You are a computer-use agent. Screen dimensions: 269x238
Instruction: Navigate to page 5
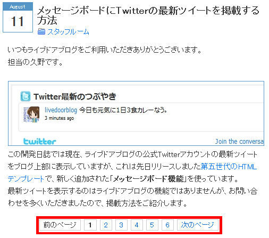coord(152,225)
